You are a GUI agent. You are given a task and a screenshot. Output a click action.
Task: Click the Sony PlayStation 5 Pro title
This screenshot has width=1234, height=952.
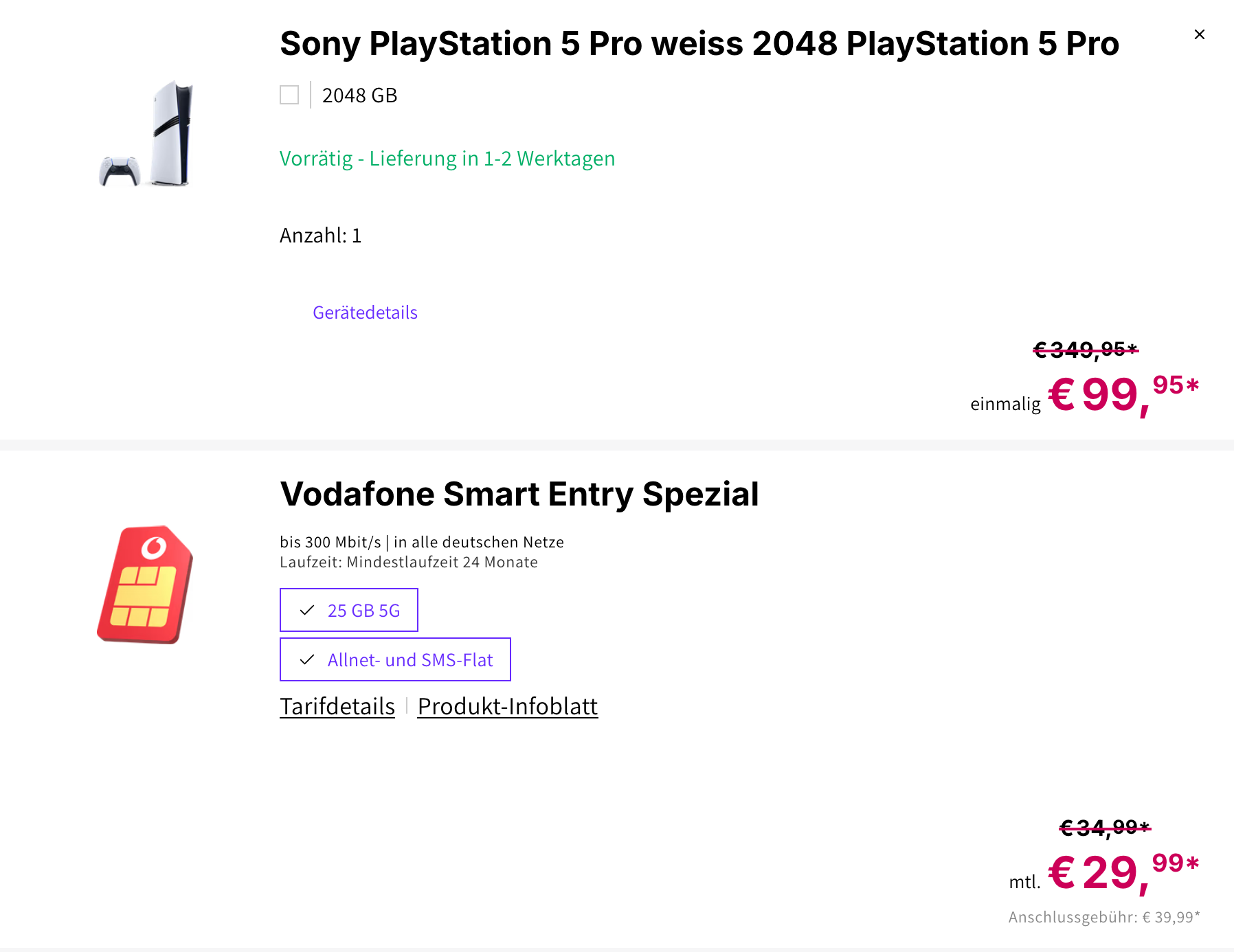pos(699,43)
